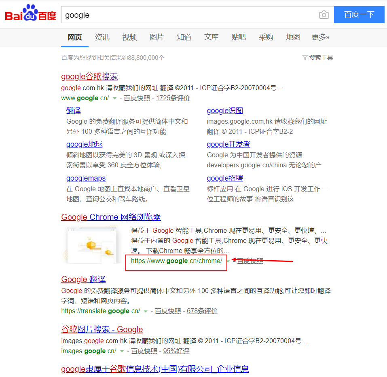This screenshot has height=377, width=387.
Task: Click the Baidu logo
Action: pos(31,13)
